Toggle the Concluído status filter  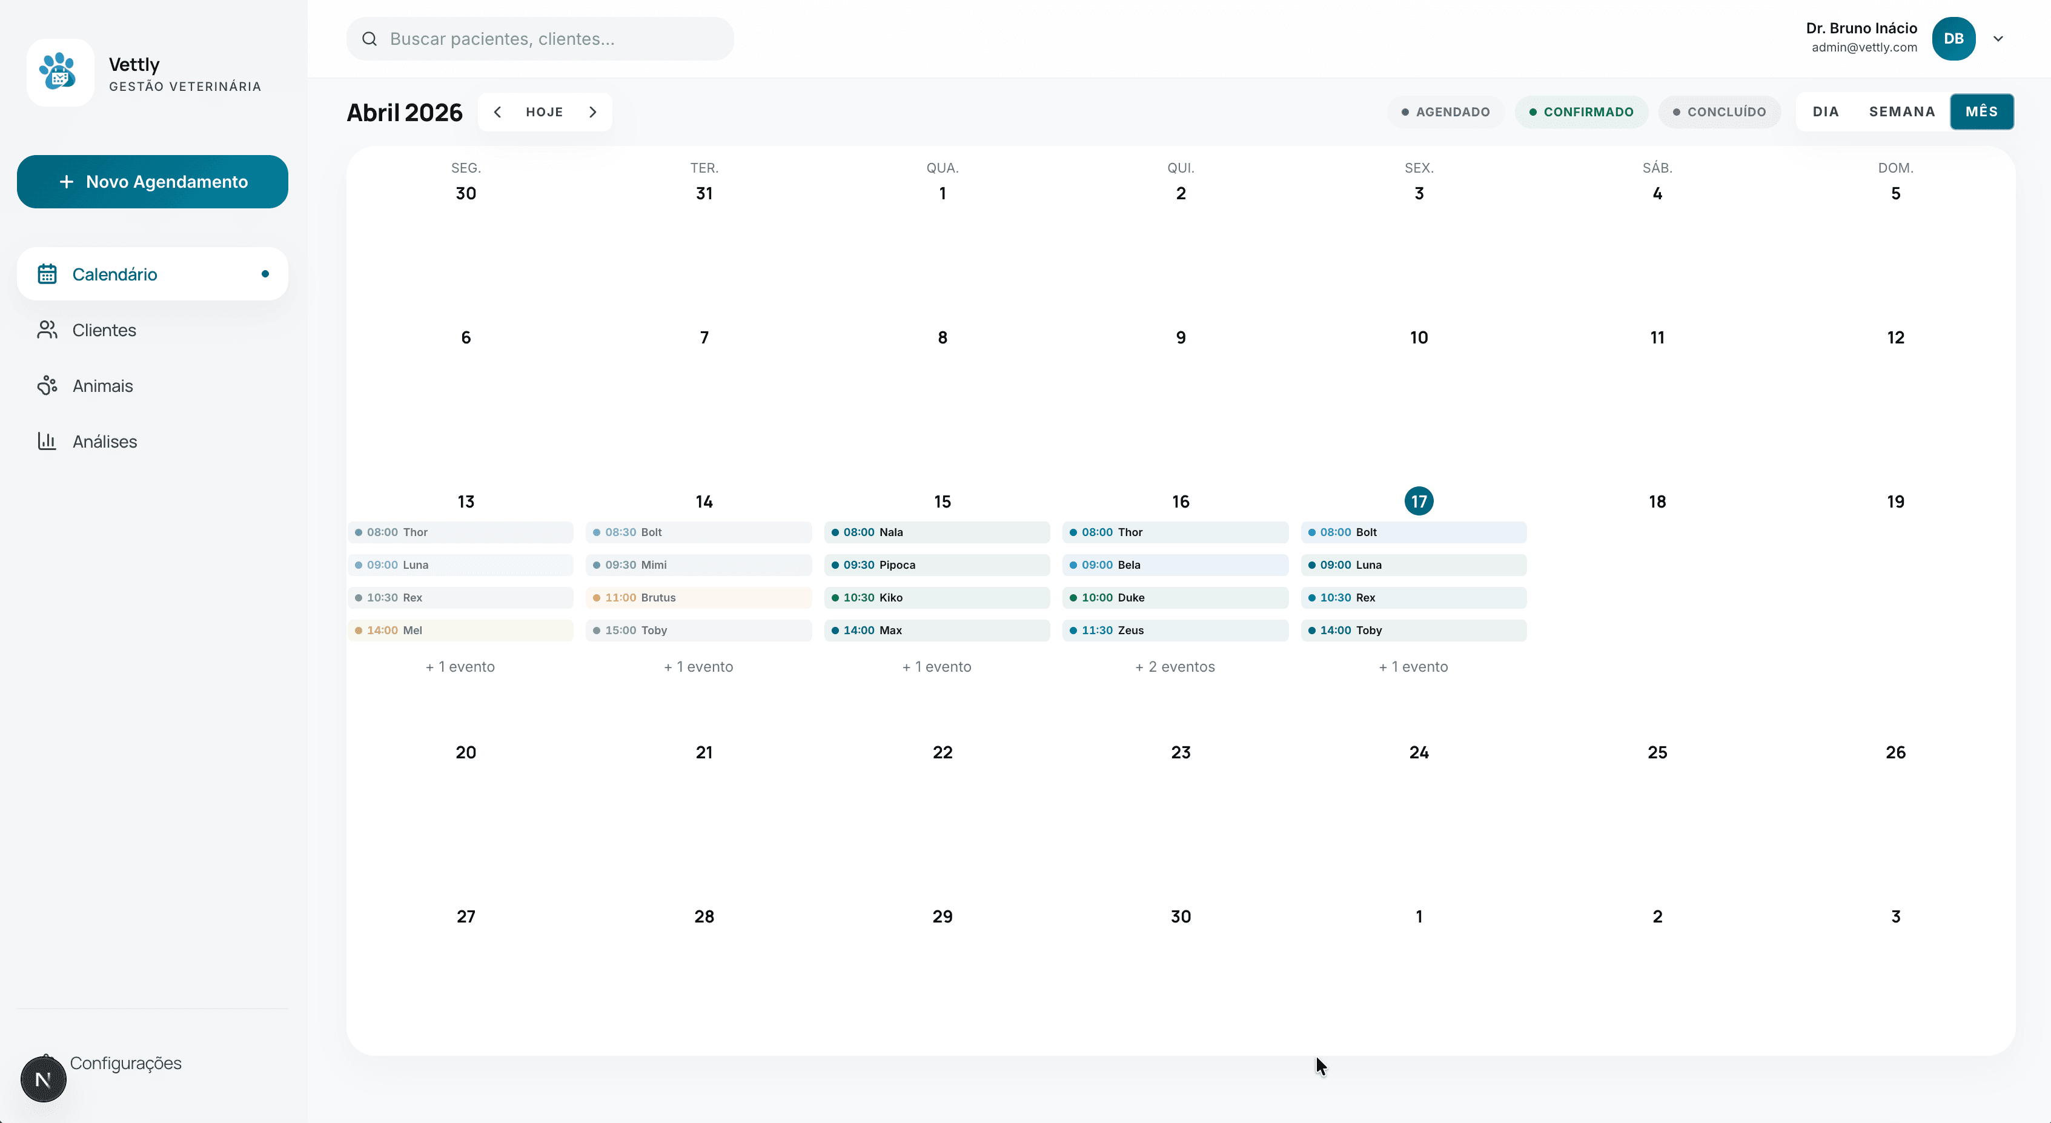1720,112
